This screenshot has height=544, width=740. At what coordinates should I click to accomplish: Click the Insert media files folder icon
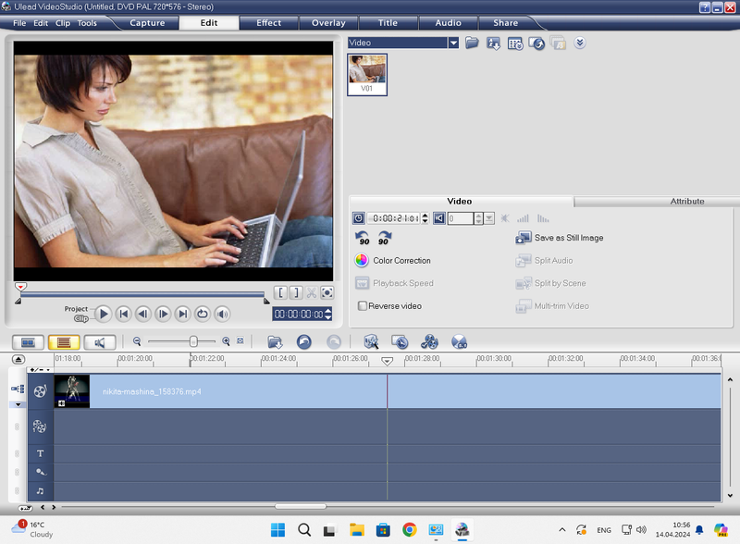(275, 342)
